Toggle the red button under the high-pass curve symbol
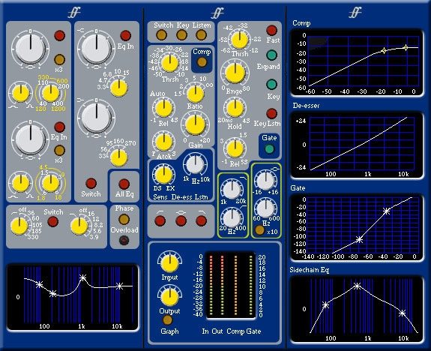 [160, 221]
